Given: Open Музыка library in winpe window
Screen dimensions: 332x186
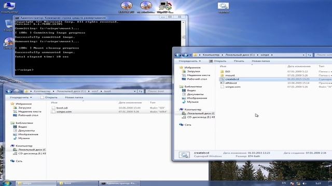Looking at the screenshot, I should pos(192,102).
